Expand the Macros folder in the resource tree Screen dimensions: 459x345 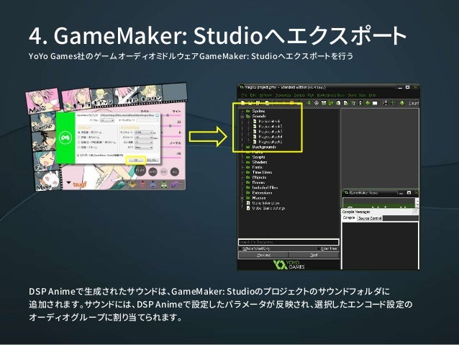tap(242, 198)
